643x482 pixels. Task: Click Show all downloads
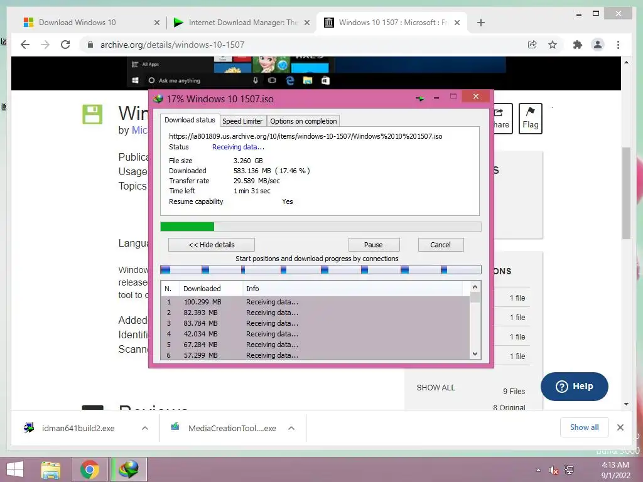click(585, 427)
